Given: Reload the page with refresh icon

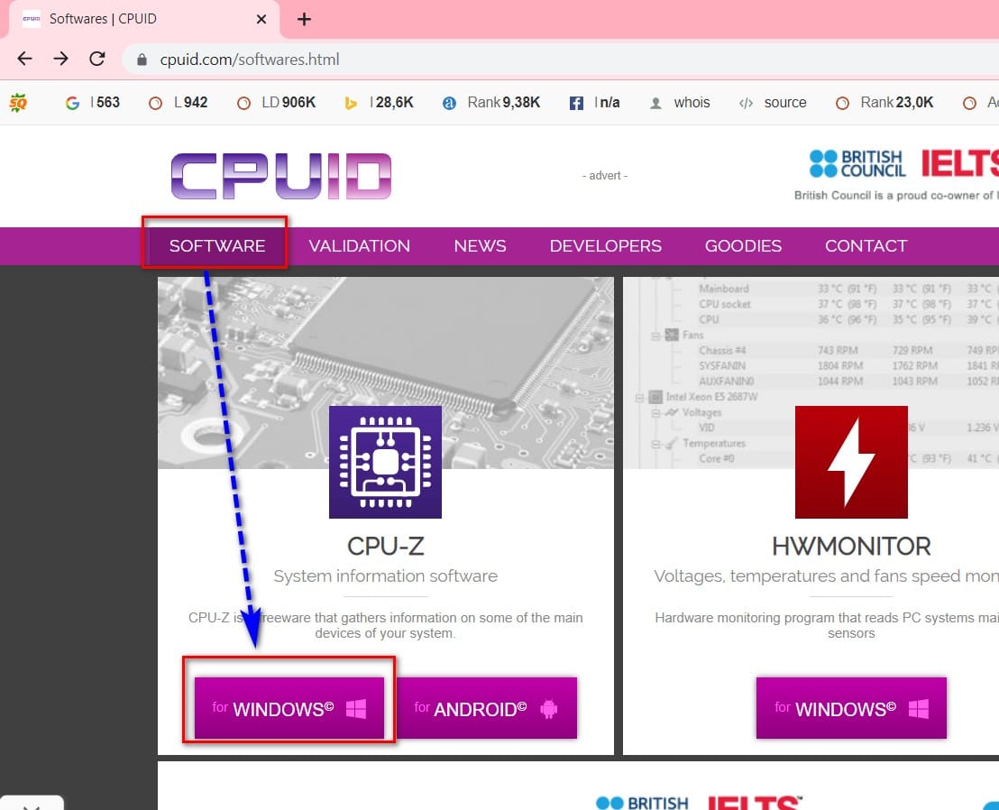Looking at the screenshot, I should (x=96, y=59).
